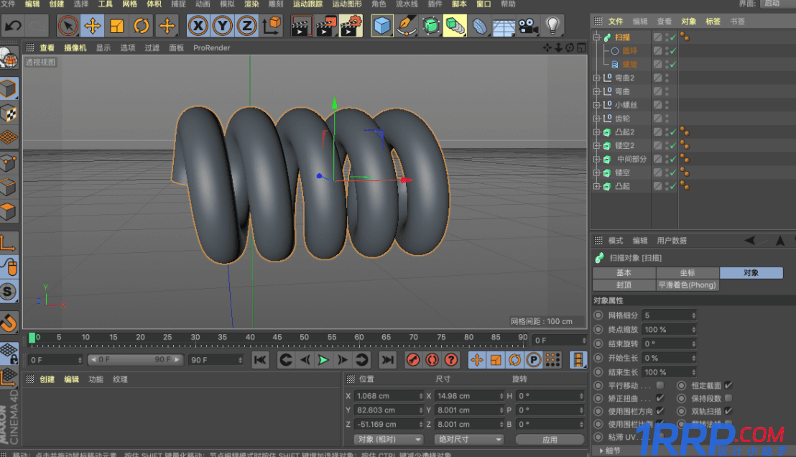Select the Move tool in the toolbar
This screenshot has width=796, height=457.
91,26
